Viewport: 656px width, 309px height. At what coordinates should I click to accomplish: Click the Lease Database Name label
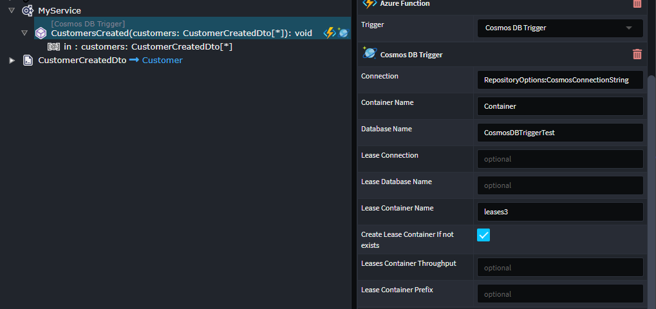point(396,182)
